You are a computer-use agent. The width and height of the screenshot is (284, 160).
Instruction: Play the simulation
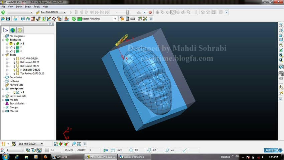point(71,12)
